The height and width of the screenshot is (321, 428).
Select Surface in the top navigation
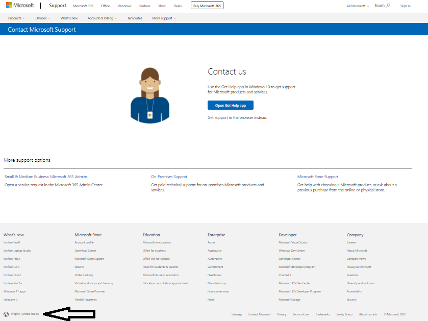[x=145, y=6]
